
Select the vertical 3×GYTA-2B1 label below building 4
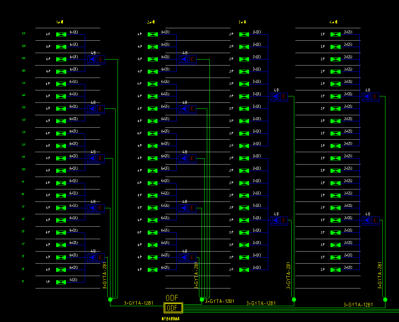coord(380,275)
